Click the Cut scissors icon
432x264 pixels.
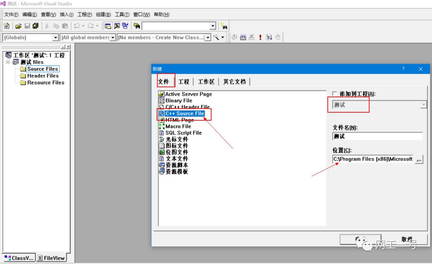coord(47,26)
